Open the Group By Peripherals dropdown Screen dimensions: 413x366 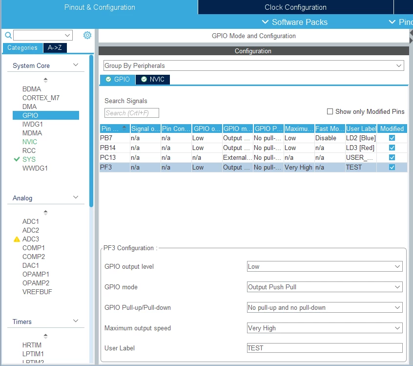coord(253,65)
